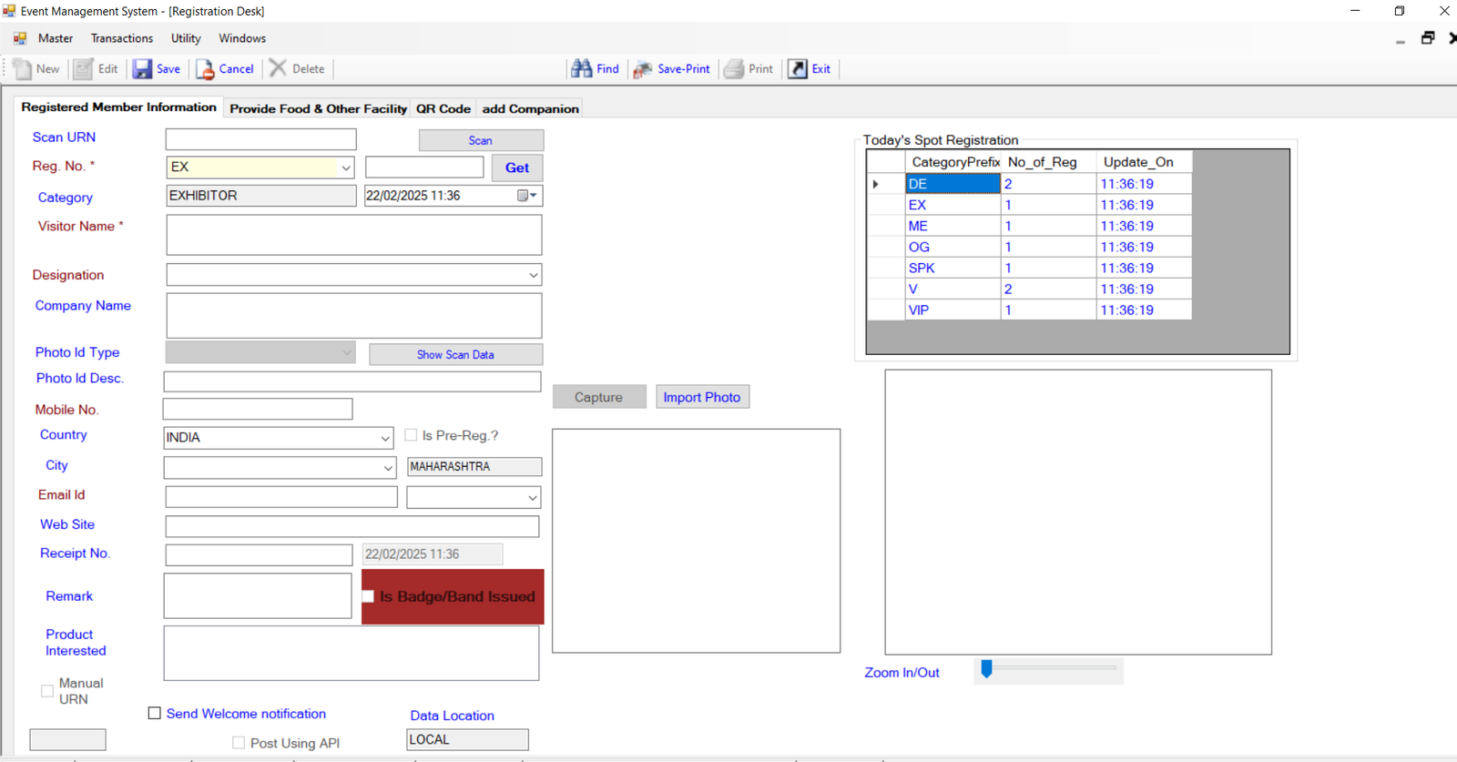This screenshot has height=762, width=1457.
Task: Switch to the QR Code tab
Action: [443, 108]
